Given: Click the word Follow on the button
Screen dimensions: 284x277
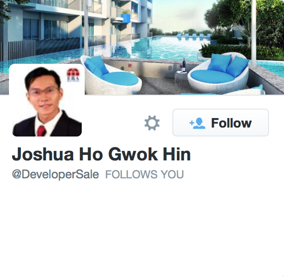Looking at the screenshot, I should tap(231, 123).
